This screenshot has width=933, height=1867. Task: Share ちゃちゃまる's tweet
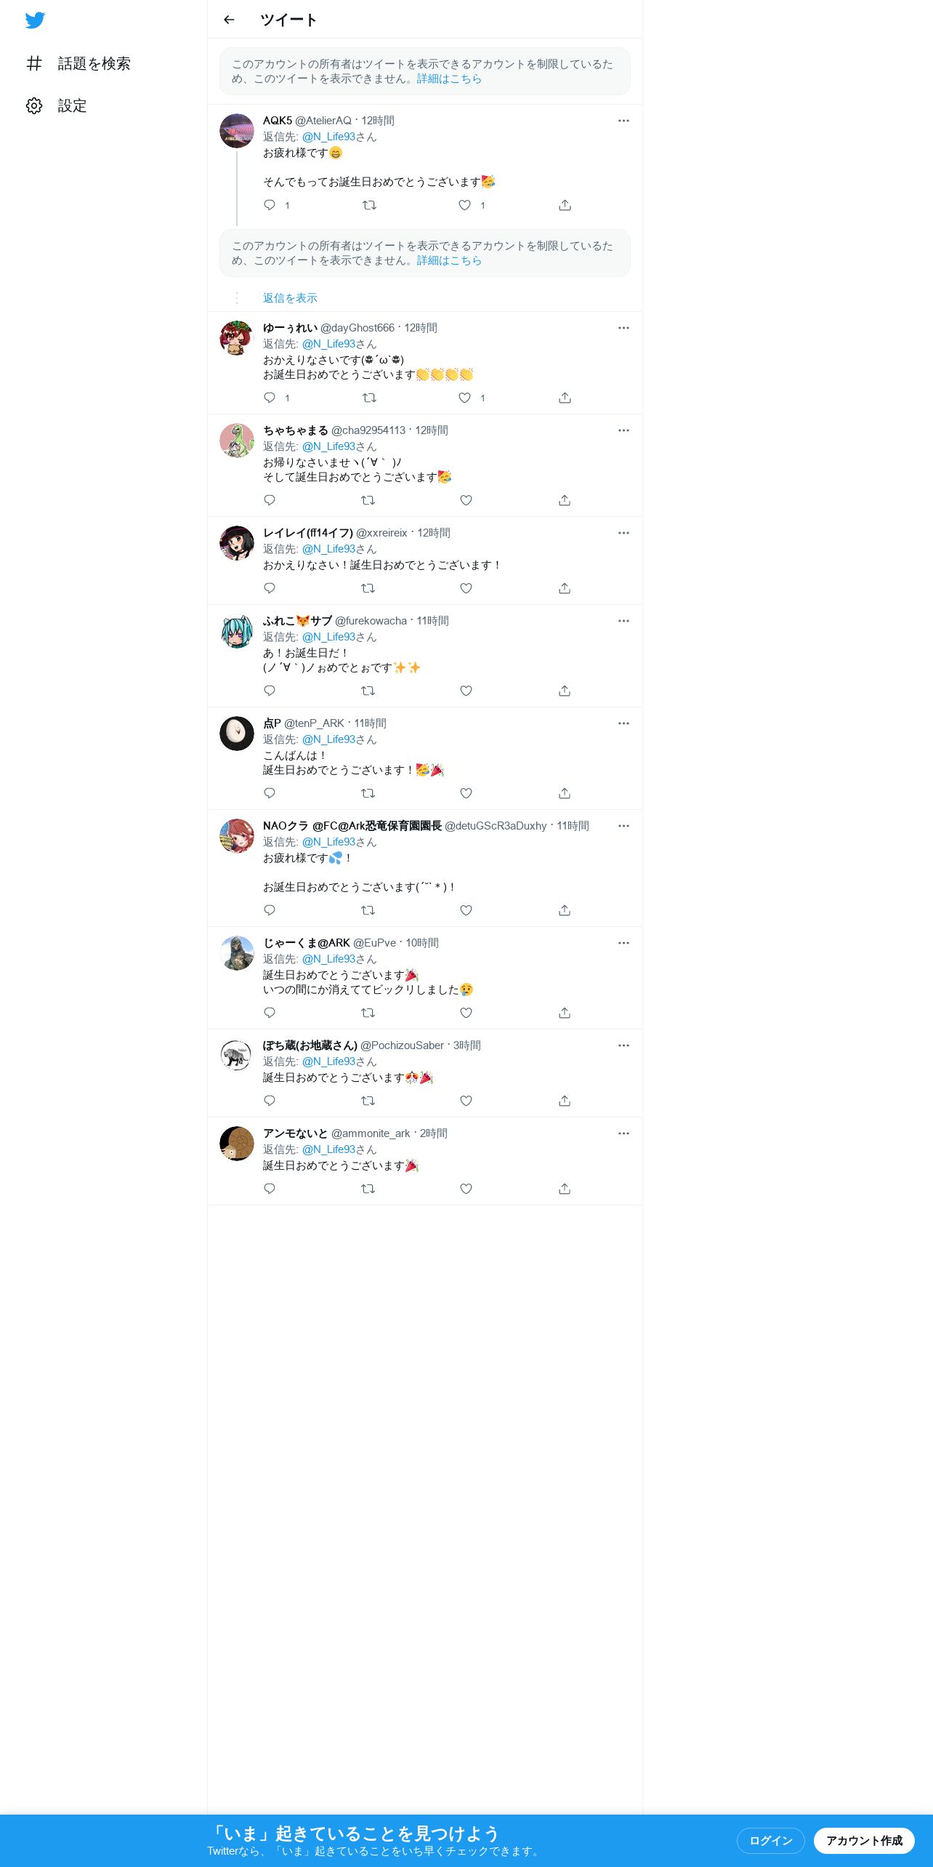click(x=565, y=500)
